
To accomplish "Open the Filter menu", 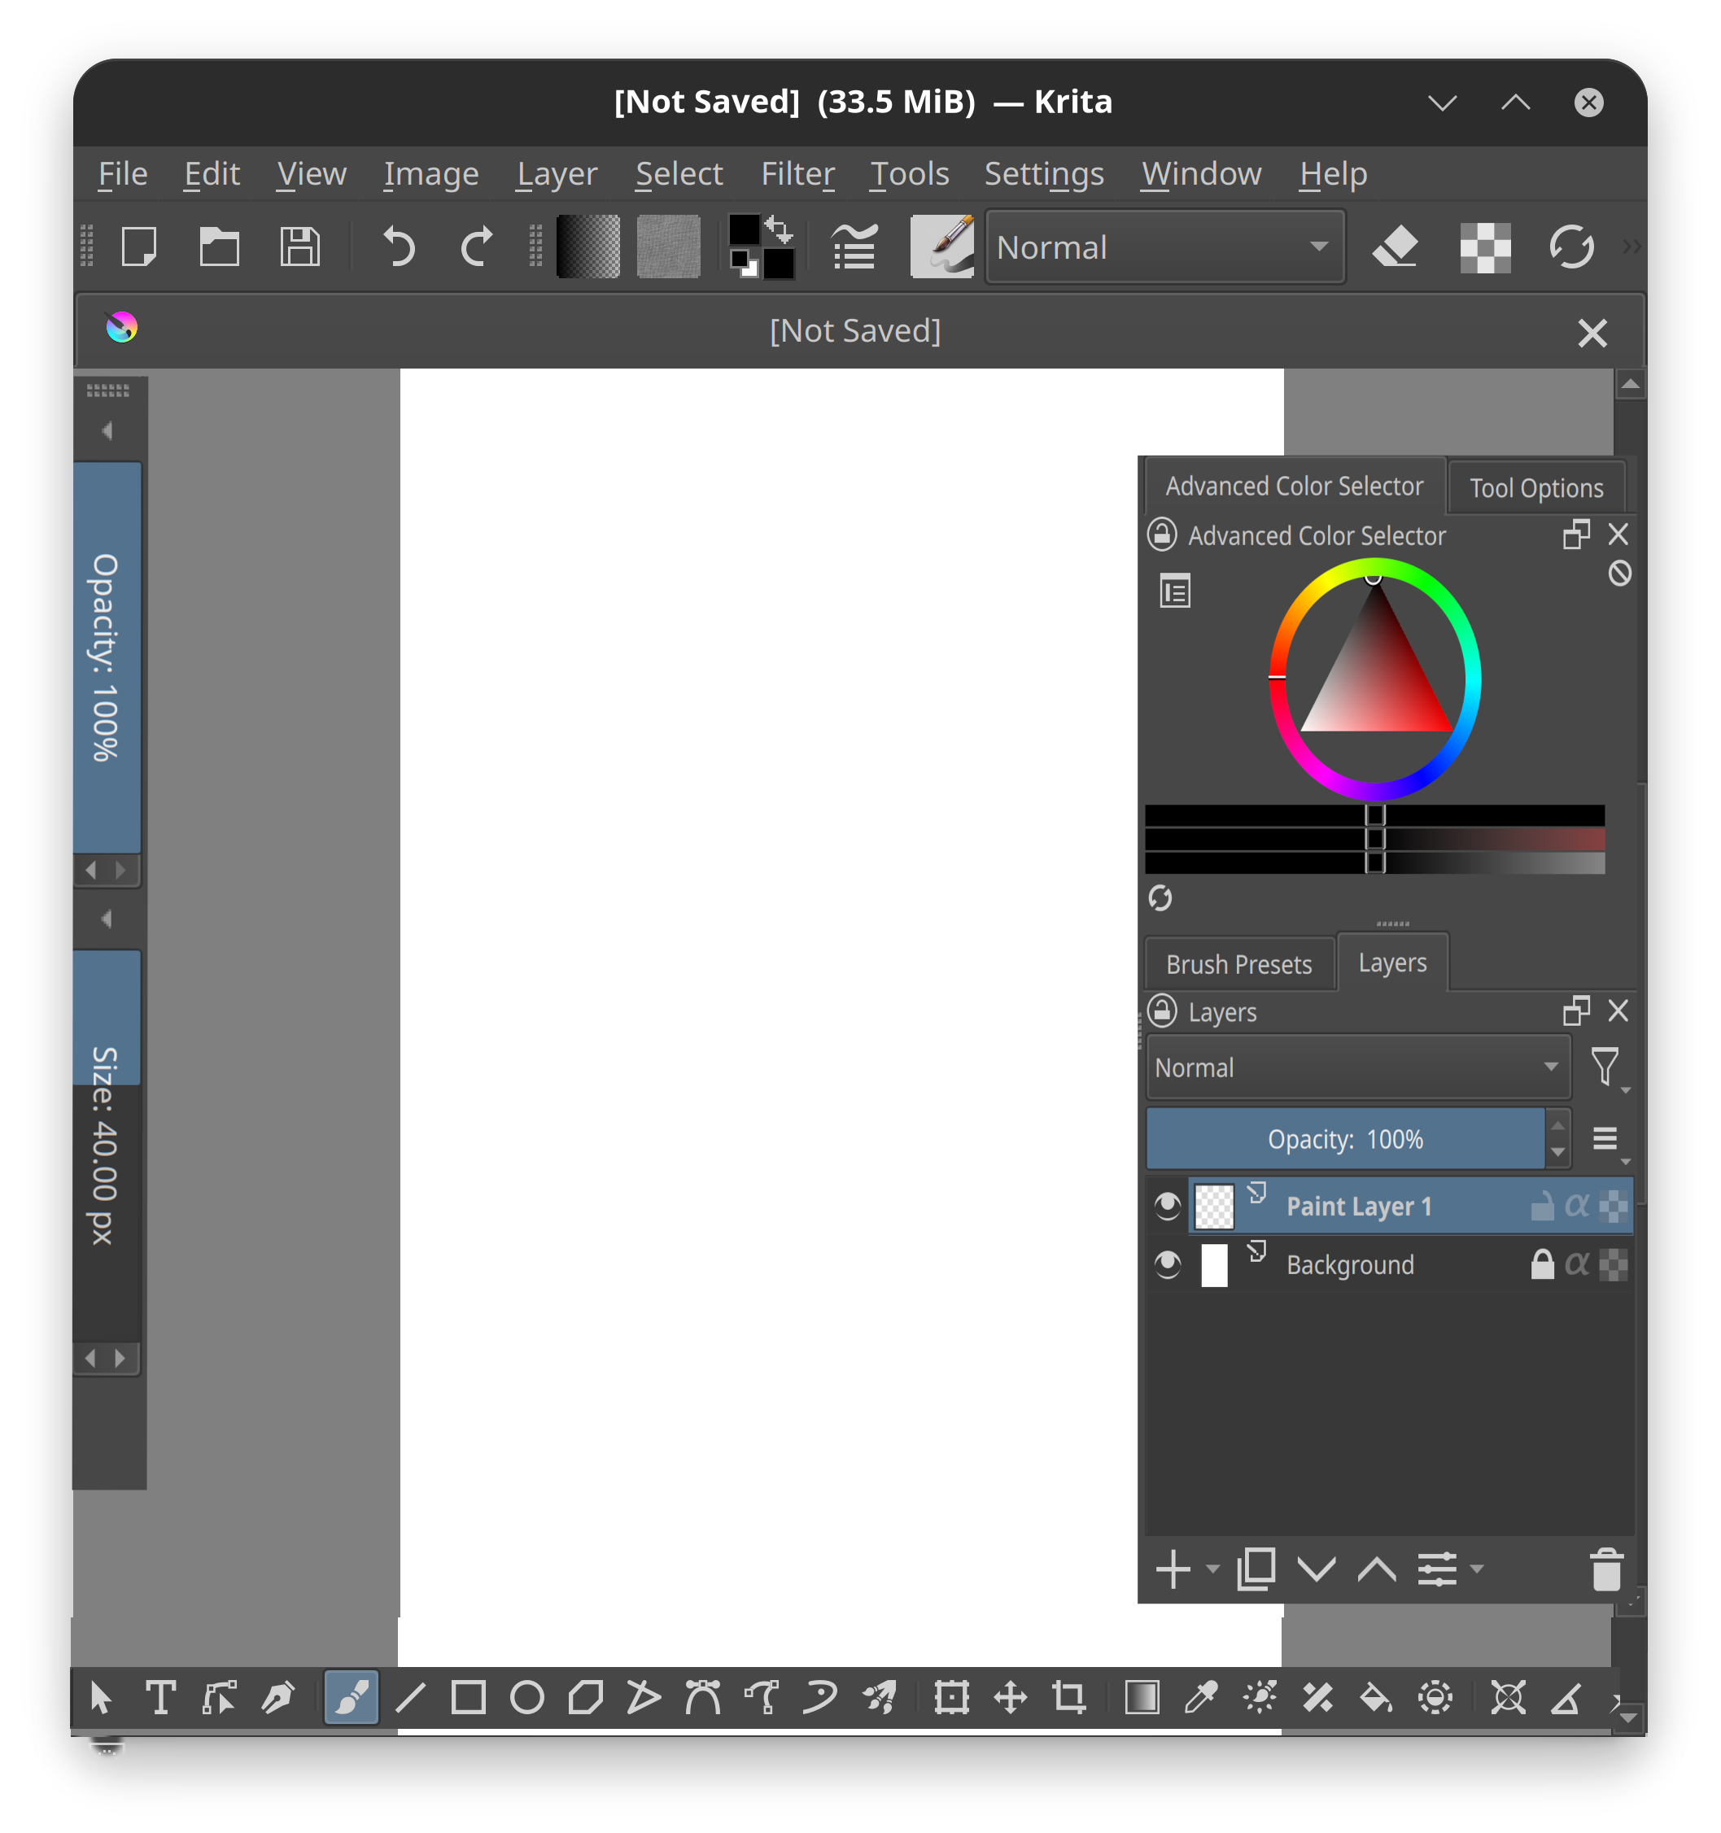I will (797, 174).
